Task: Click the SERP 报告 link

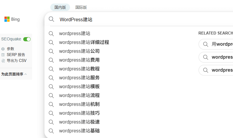Action: click(16, 55)
